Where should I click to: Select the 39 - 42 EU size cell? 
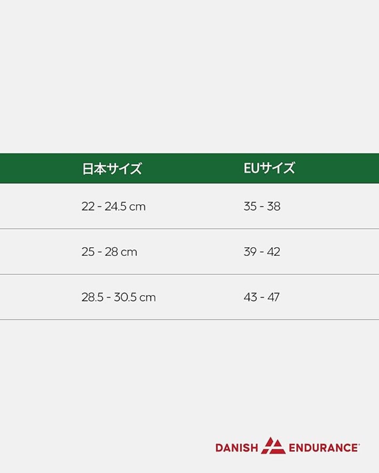coord(262,252)
